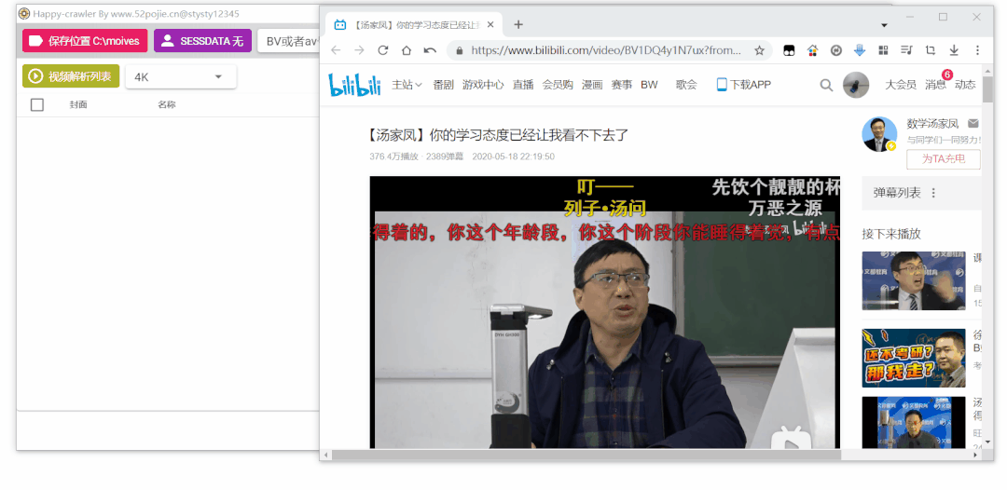This screenshot has height=490, width=1007.
Task: Expand the 弹幕列表 options menu
Action: (x=933, y=193)
